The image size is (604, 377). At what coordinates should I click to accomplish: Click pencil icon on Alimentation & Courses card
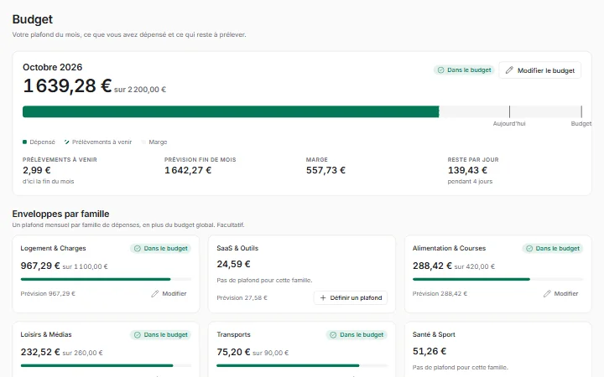point(547,293)
